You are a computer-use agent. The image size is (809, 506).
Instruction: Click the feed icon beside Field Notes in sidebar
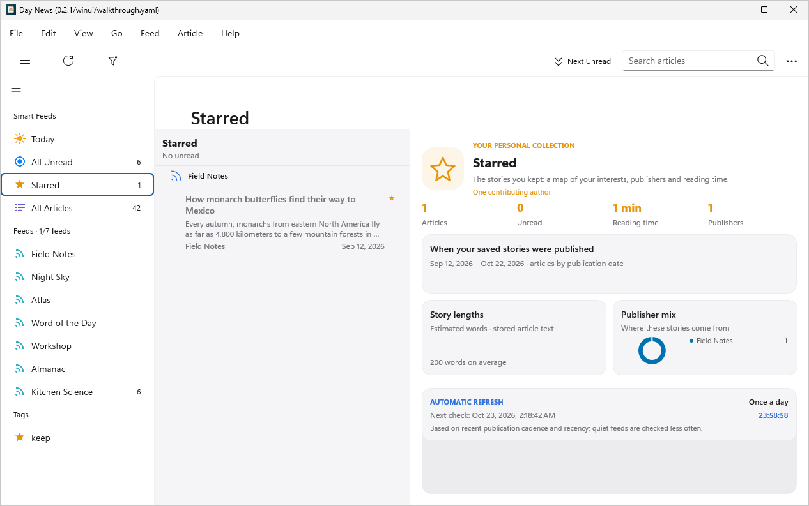[20, 254]
